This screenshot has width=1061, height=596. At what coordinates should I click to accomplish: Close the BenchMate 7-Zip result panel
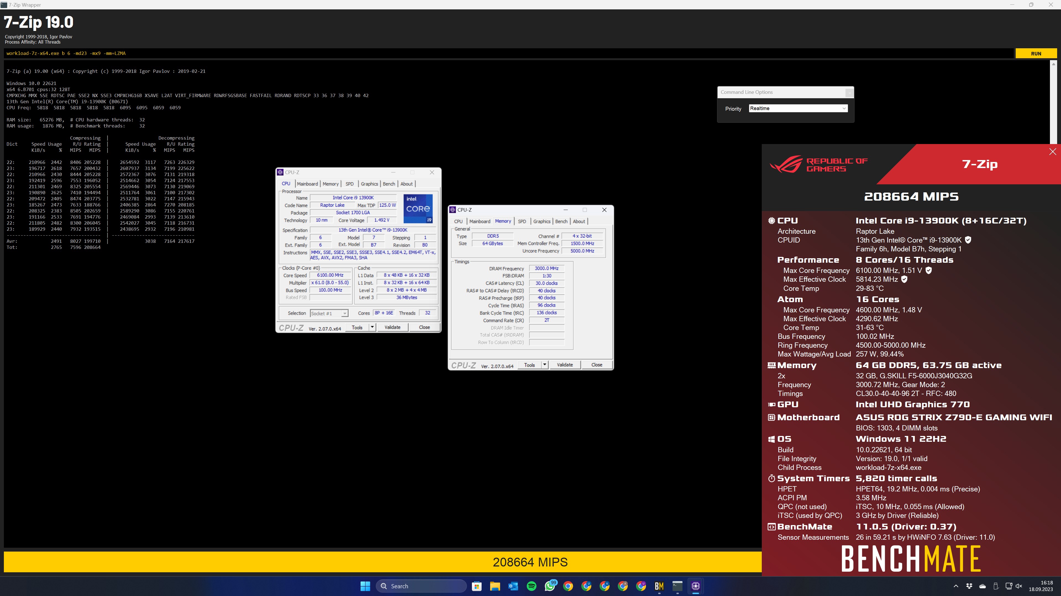tap(1052, 152)
